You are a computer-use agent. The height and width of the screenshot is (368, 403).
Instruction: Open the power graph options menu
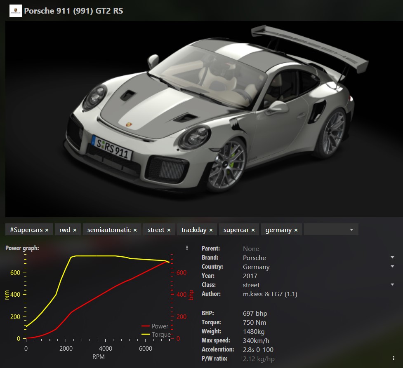[187, 248]
